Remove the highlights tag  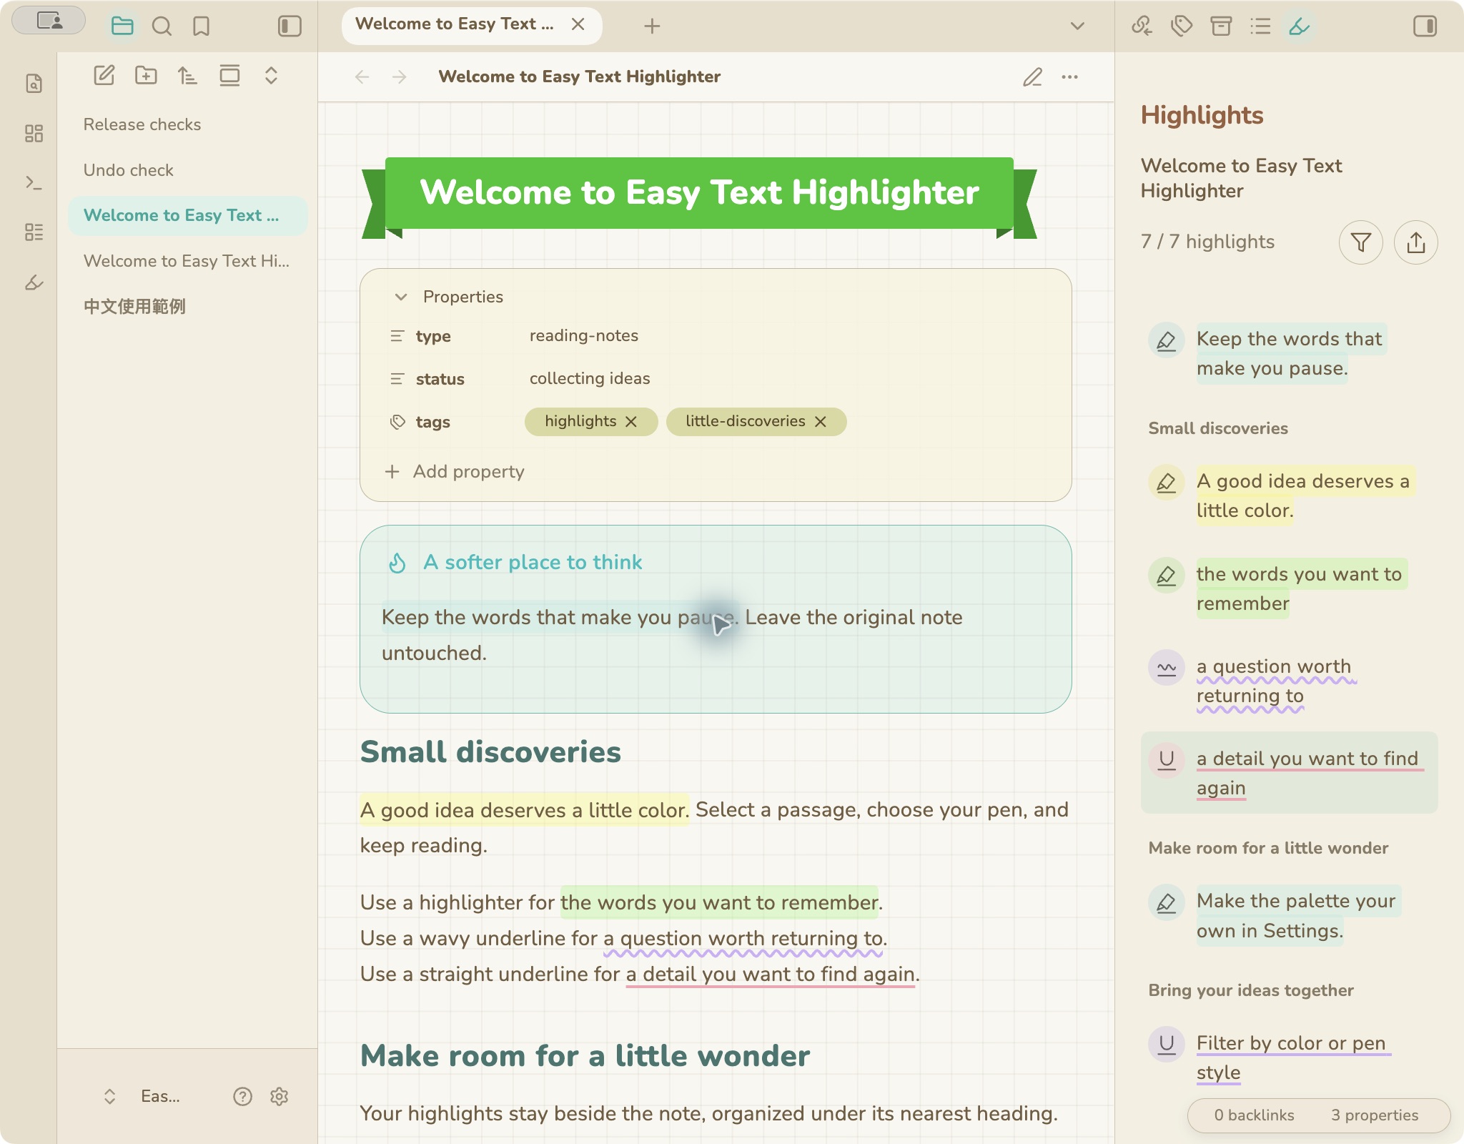pyautogui.click(x=631, y=422)
